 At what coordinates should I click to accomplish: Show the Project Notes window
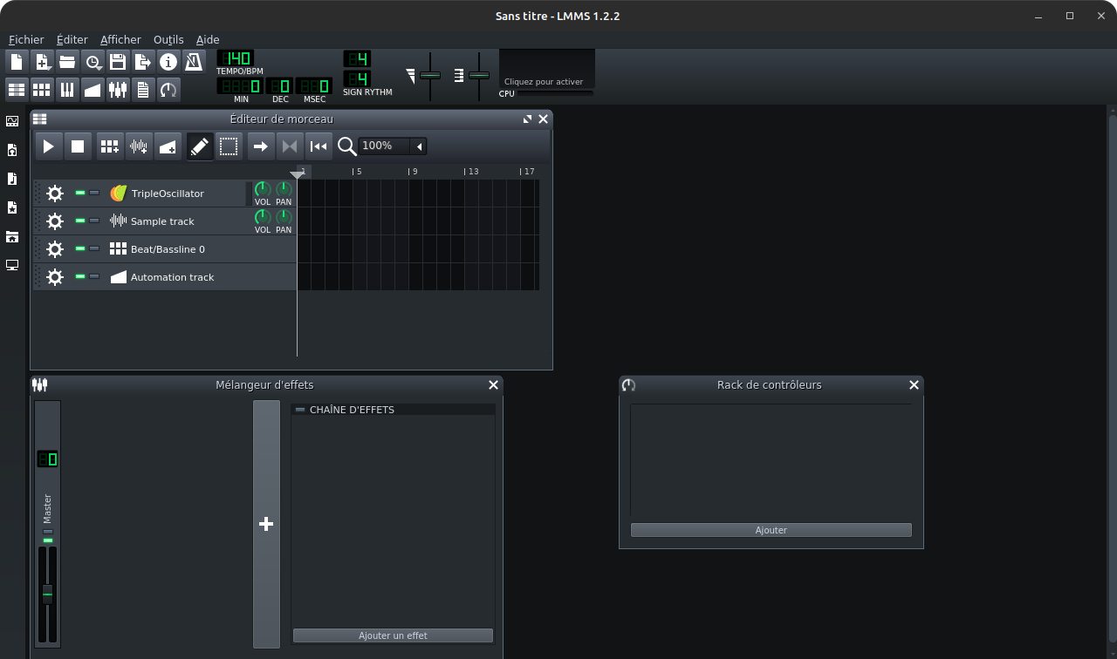pyautogui.click(x=143, y=89)
